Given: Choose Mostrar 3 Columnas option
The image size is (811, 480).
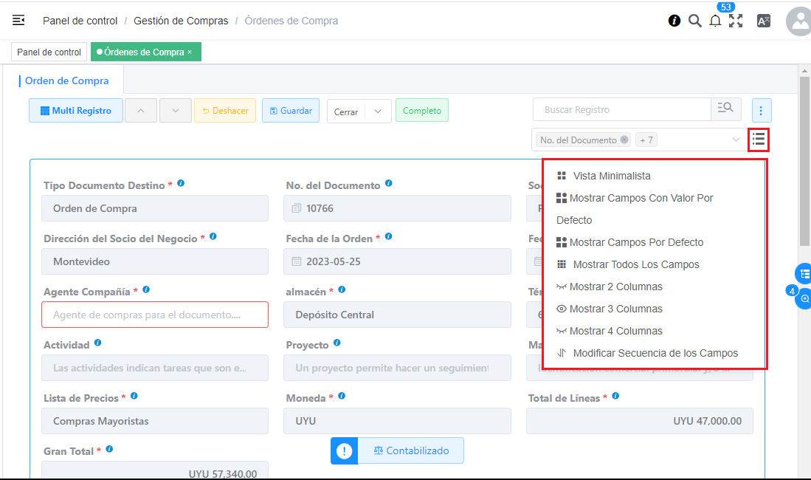Looking at the screenshot, I should [615, 309].
